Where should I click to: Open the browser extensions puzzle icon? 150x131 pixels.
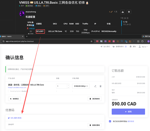142,41
